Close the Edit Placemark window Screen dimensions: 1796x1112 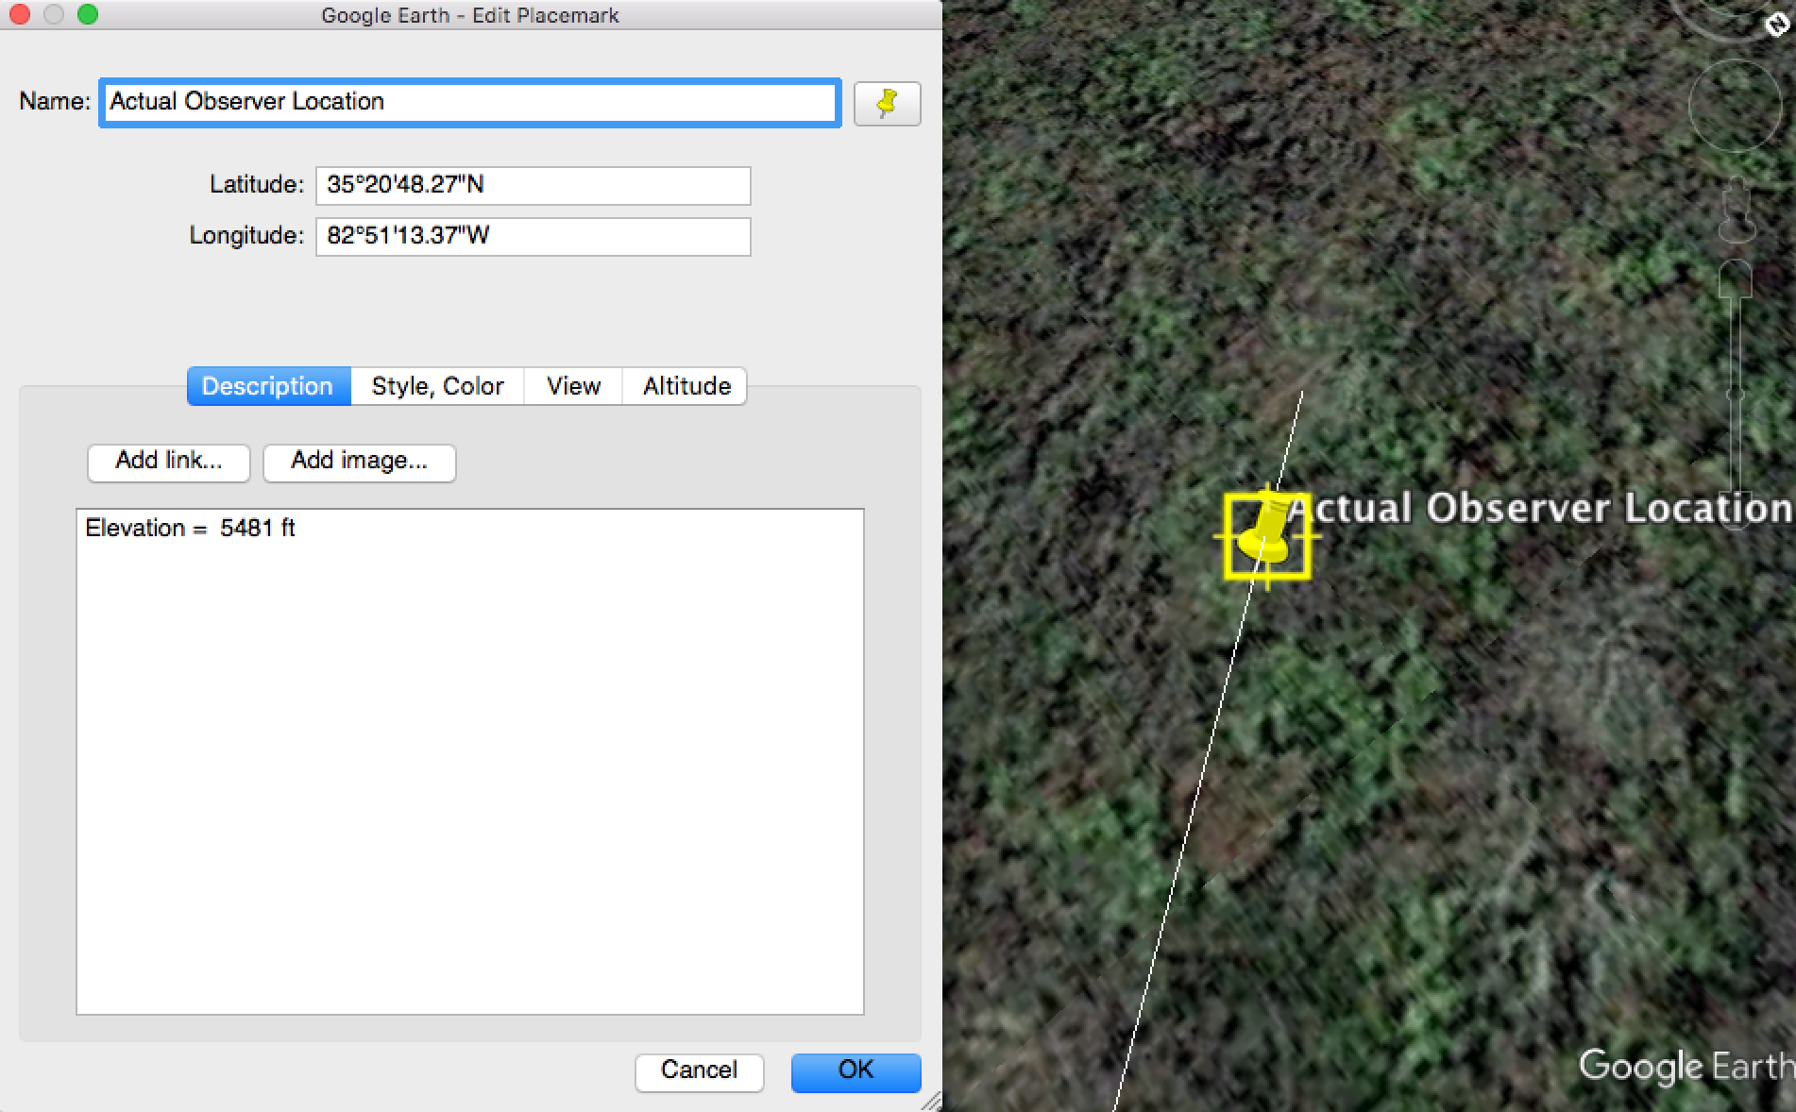pyautogui.click(x=20, y=14)
